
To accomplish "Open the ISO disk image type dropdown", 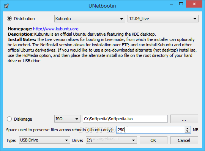I will click(67, 119).
